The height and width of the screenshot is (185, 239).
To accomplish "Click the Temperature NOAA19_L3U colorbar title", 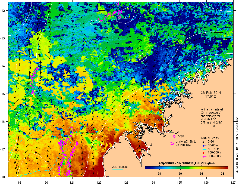I will (186, 163).
